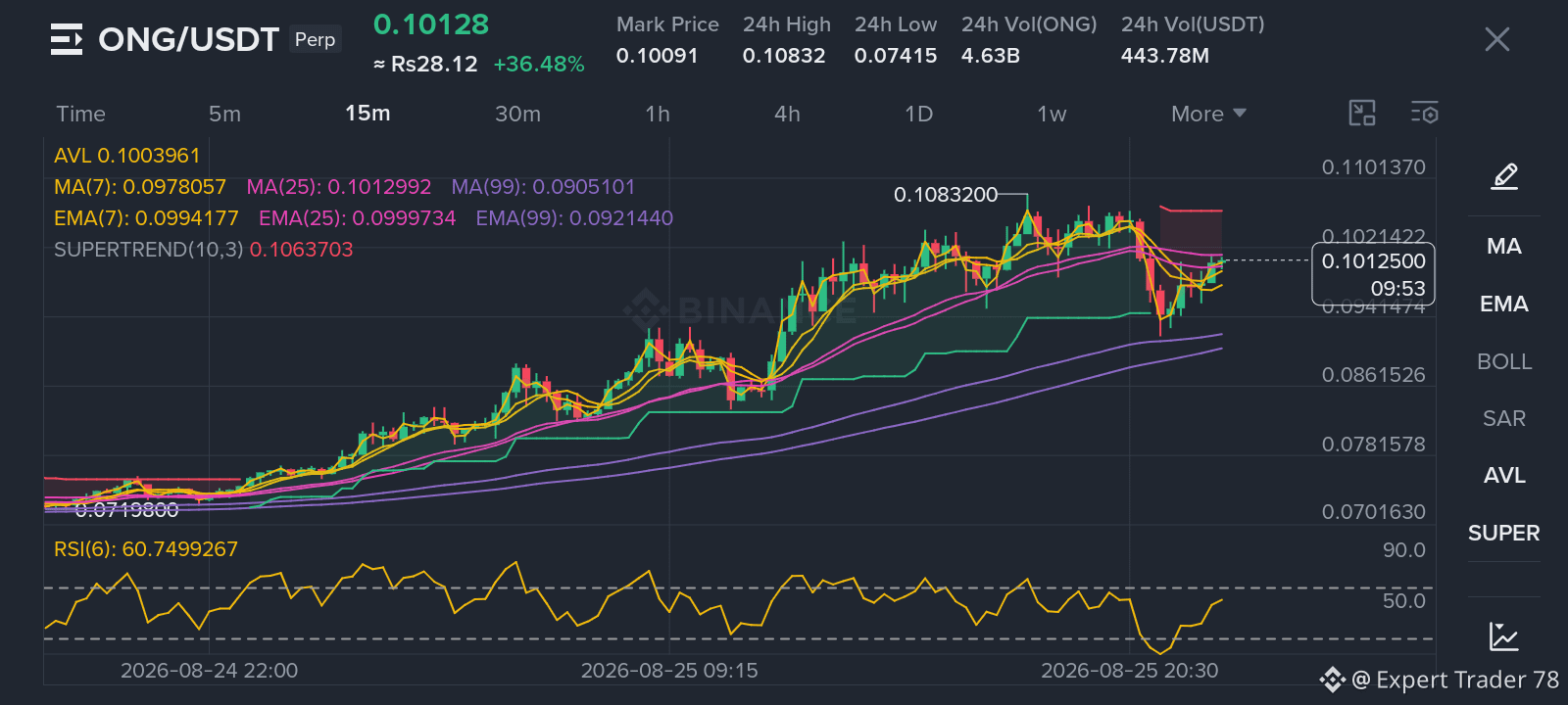Screen dimensions: 1568x705
Task: Select the 5m timeframe
Action: (224, 114)
